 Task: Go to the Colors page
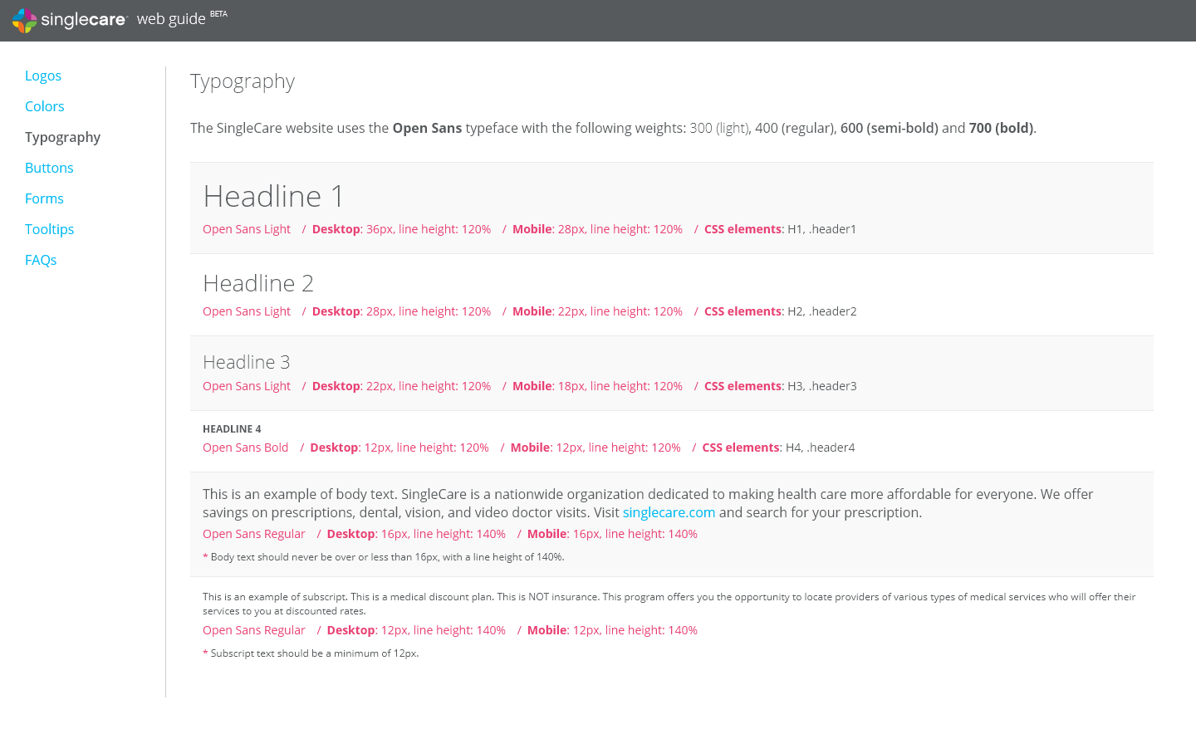tap(45, 106)
